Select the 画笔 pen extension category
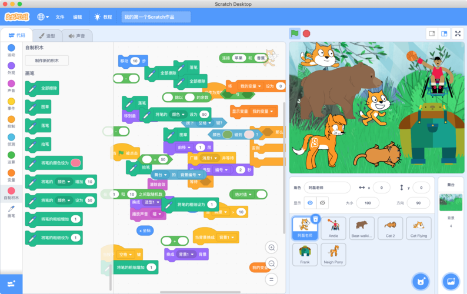 pos(11,211)
